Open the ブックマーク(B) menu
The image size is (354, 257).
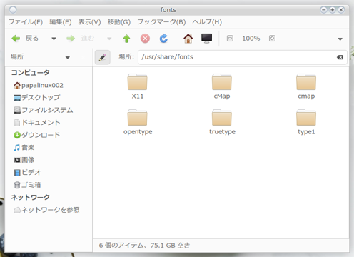click(161, 22)
